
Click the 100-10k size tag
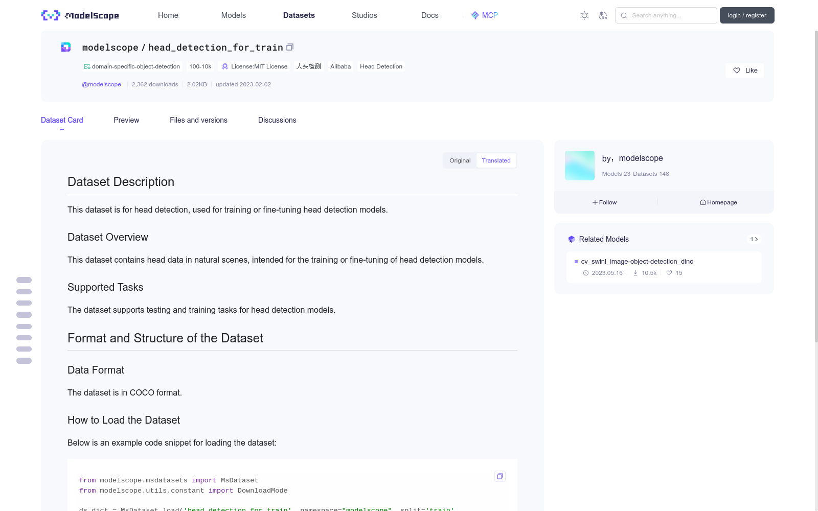tap(200, 66)
